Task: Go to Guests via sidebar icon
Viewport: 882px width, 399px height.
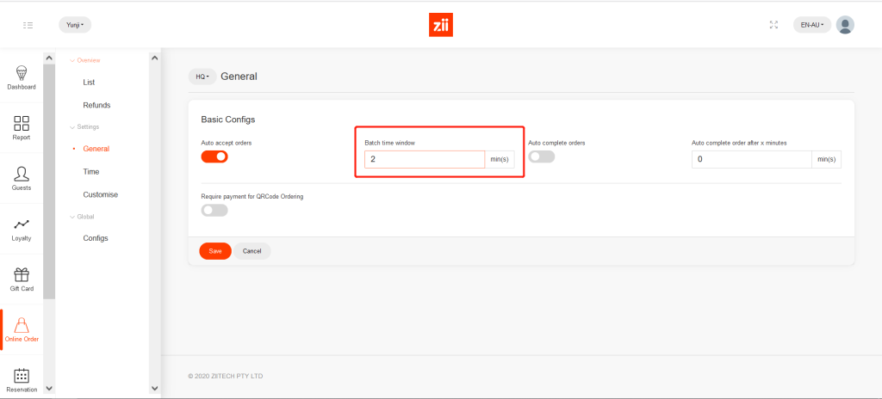Action: click(22, 175)
